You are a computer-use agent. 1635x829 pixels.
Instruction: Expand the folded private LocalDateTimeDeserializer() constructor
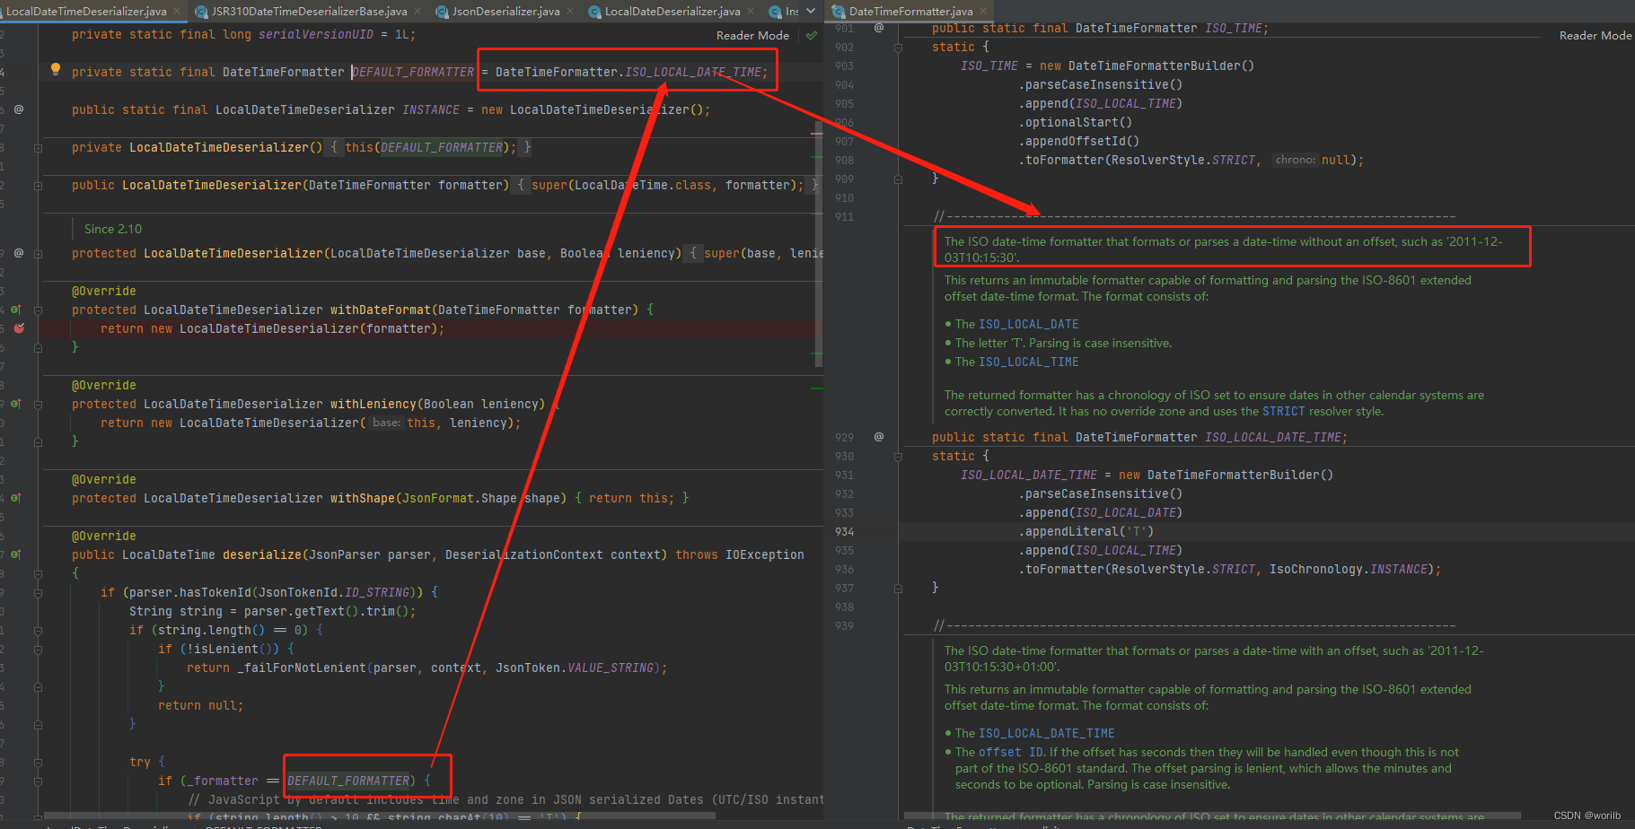pos(38,148)
